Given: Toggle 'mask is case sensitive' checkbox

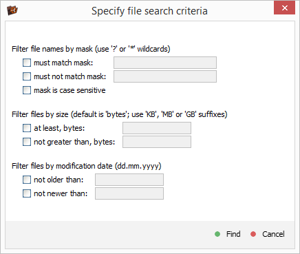Looking at the screenshot, I should coord(27,90).
